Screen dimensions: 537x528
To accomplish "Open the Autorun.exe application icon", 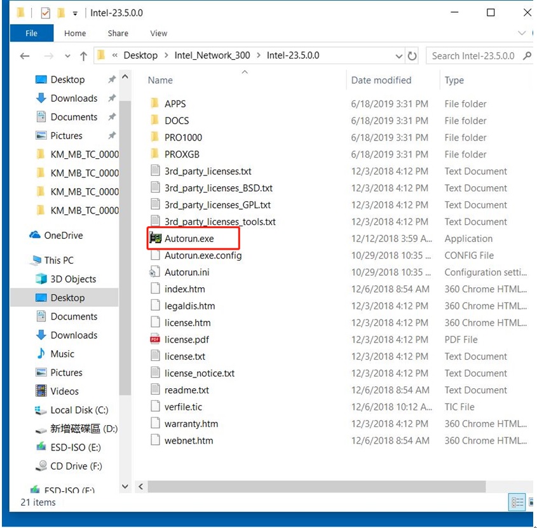I will 155,238.
